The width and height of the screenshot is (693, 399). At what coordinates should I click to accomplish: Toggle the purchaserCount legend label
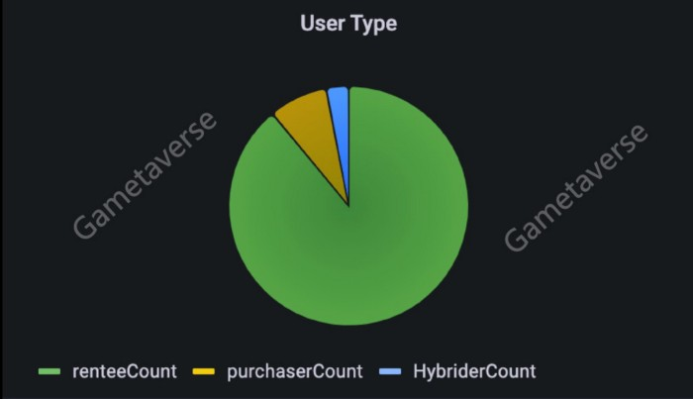(x=295, y=371)
